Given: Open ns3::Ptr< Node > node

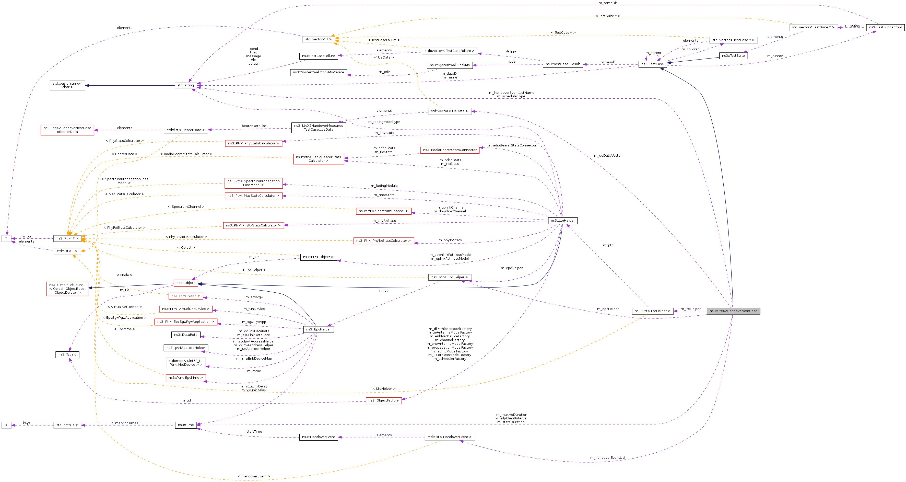Looking at the screenshot, I should [186, 296].
